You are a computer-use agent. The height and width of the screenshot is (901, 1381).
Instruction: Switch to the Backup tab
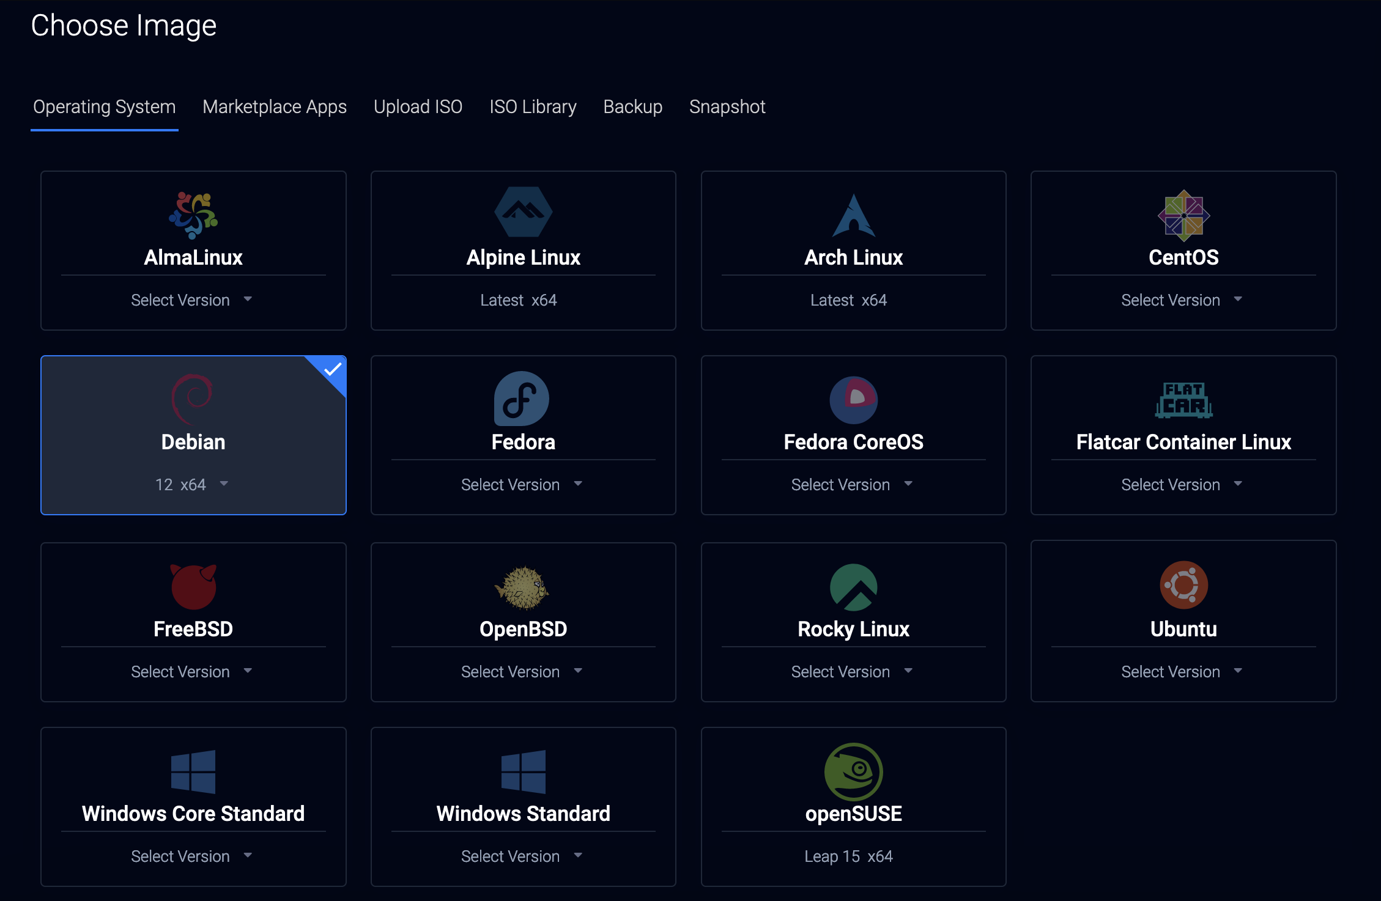(633, 107)
